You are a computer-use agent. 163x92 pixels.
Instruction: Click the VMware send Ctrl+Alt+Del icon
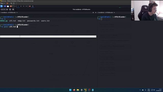(x=11, y=3)
